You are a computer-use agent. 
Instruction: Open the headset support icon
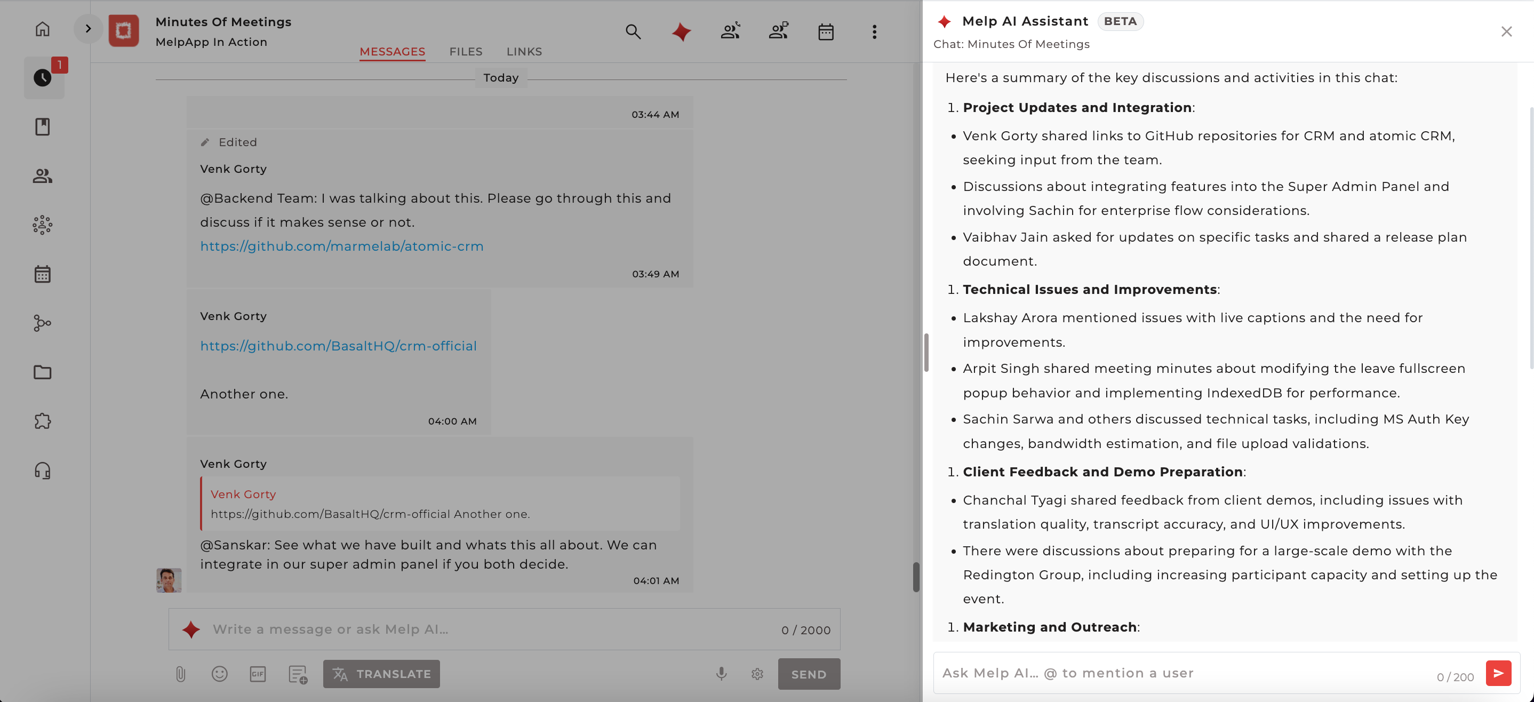[42, 471]
